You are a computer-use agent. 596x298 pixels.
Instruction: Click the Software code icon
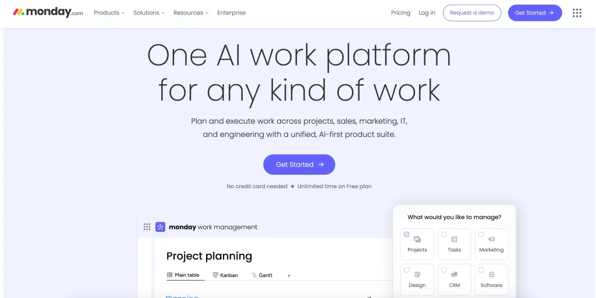pyautogui.click(x=491, y=274)
